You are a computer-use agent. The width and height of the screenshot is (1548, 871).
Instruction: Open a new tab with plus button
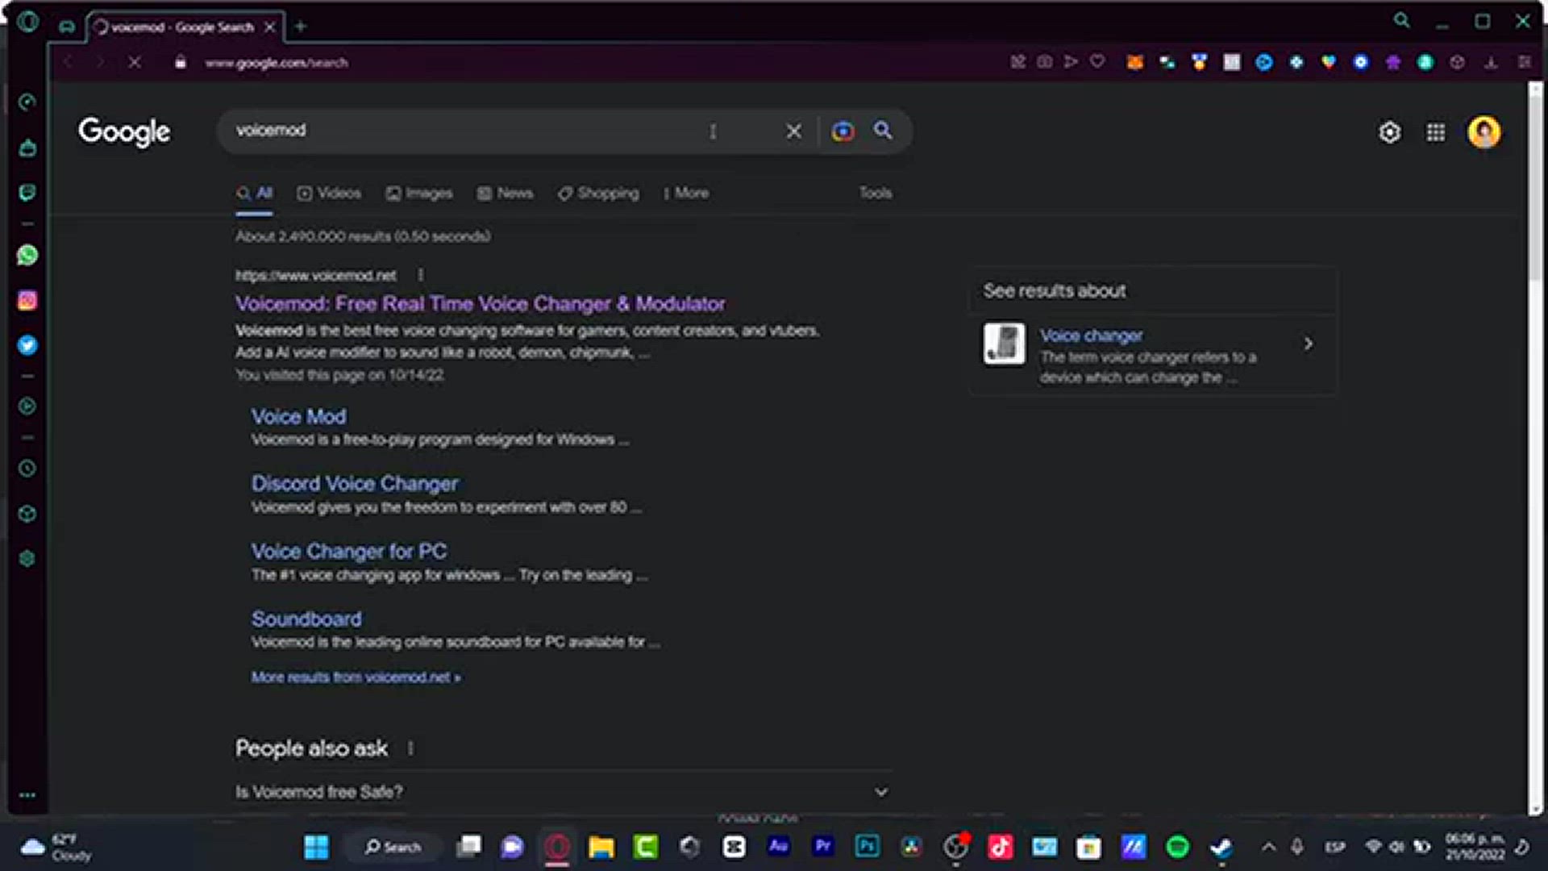(301, 27)
